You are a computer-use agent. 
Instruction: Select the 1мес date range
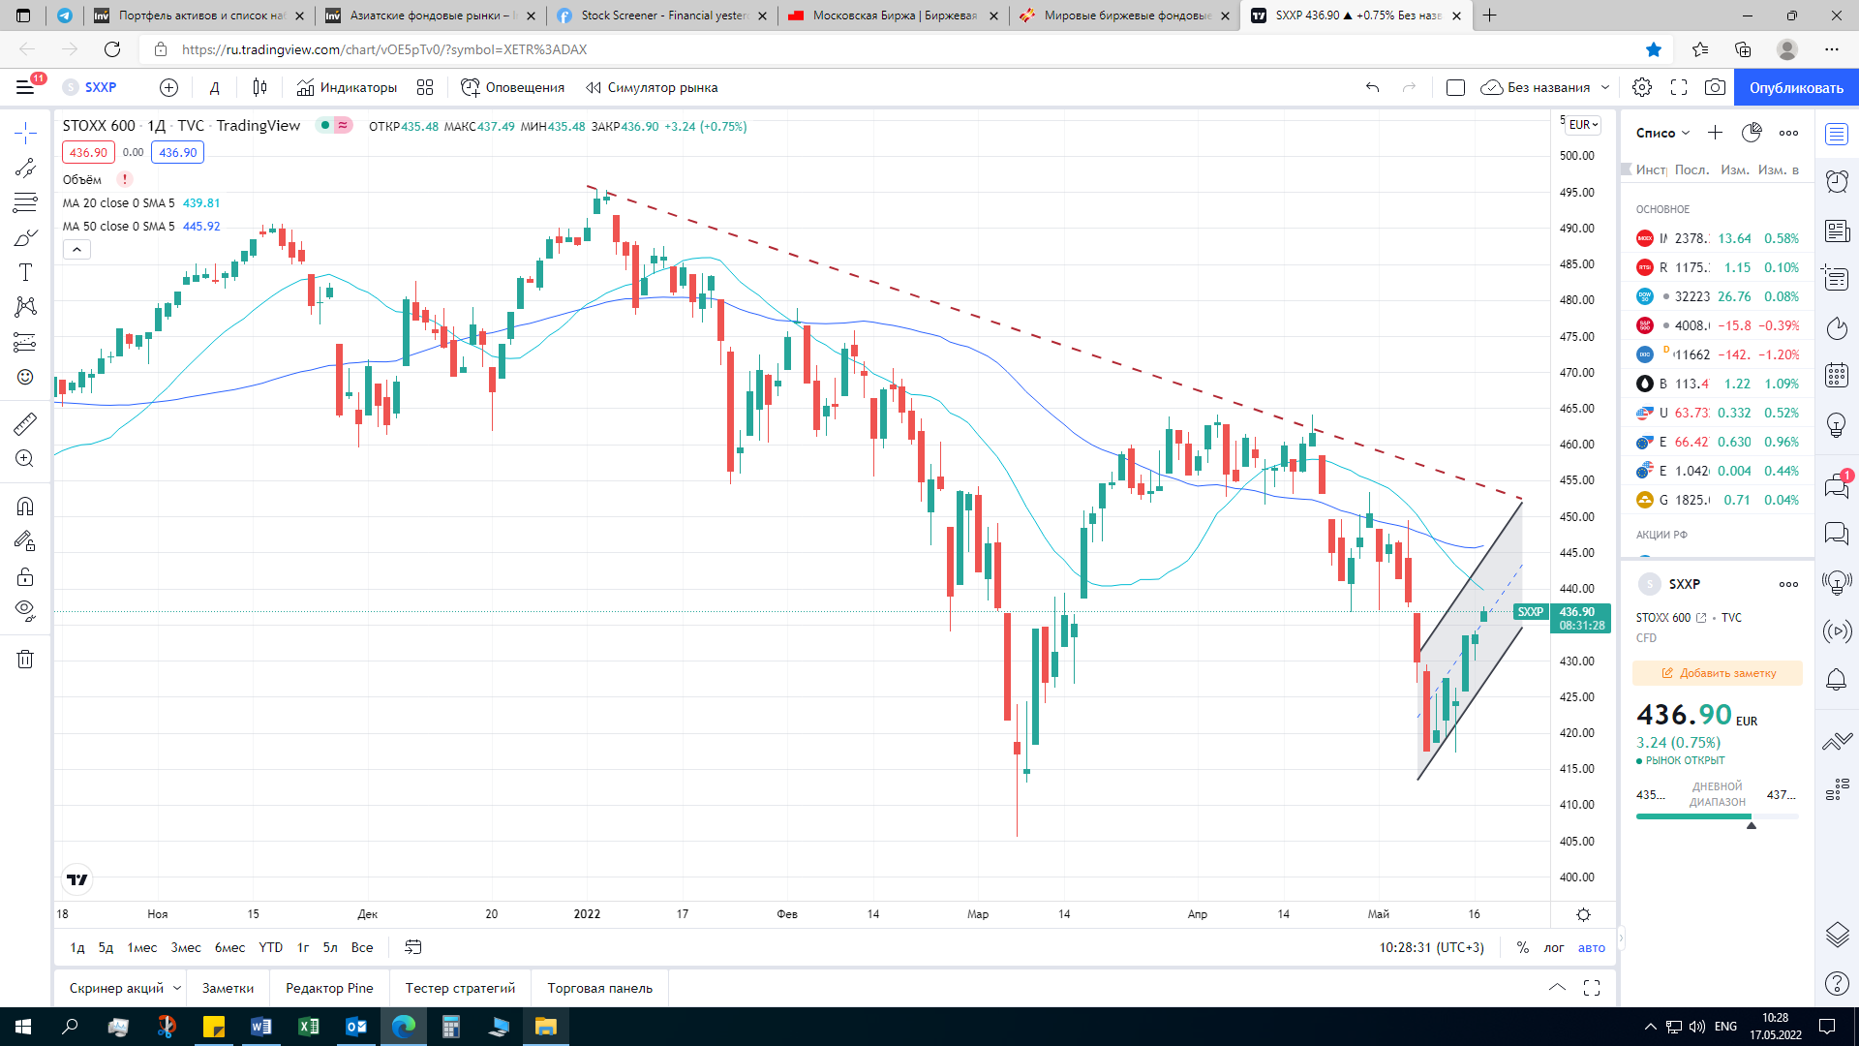tap(142, 947)
